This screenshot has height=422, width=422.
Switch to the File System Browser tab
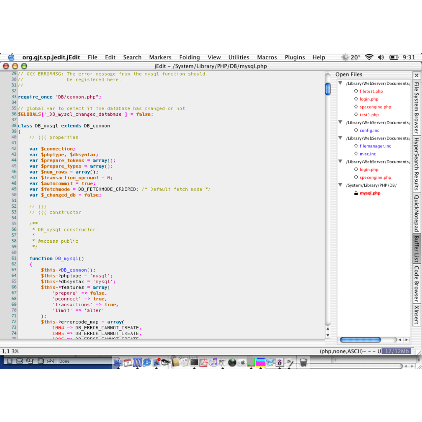point(416,108)
